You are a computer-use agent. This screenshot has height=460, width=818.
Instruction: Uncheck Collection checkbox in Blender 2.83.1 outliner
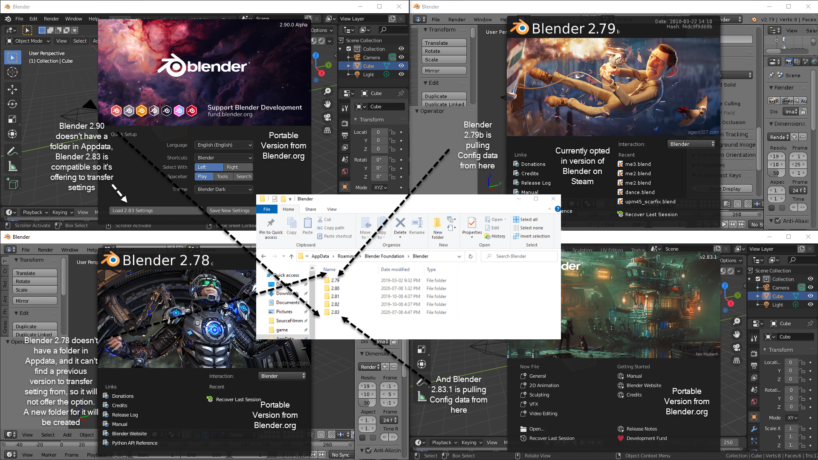[x=758, y=279]
